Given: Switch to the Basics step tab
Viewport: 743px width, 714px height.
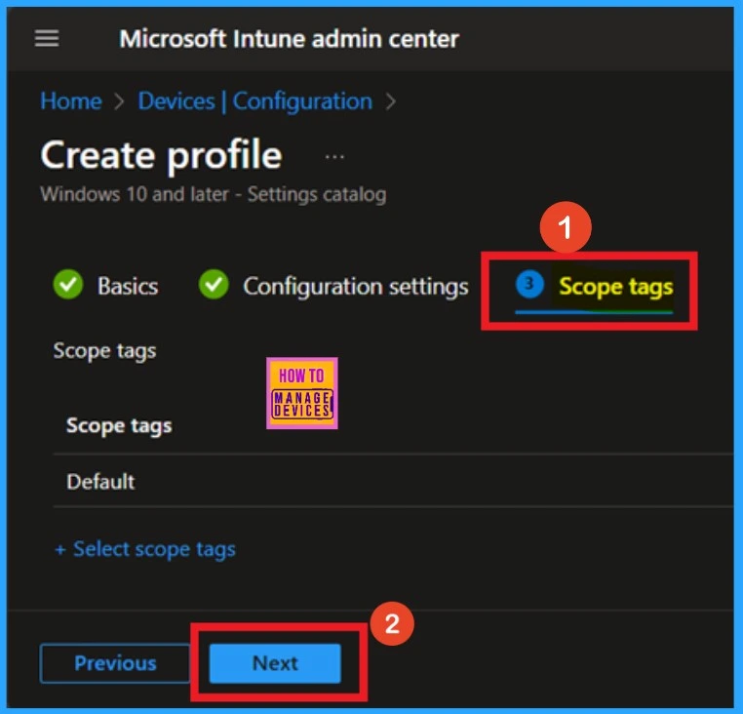Looking at the screenshot, I should pyautogui.click(x=105, y=286).
